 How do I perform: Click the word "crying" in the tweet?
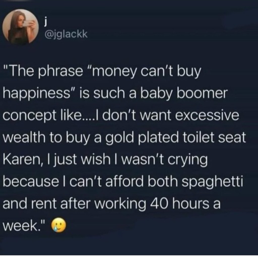click(x=187, y=161)
